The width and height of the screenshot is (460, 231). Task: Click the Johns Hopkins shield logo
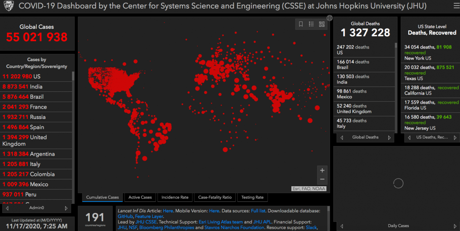(9, 7)
